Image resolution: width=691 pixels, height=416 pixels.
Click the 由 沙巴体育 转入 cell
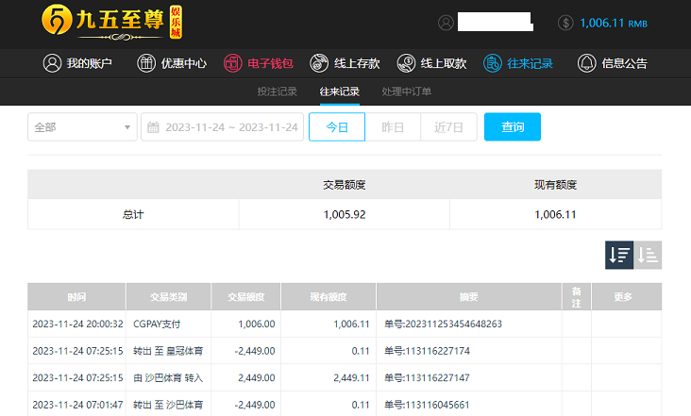(168, 377)
